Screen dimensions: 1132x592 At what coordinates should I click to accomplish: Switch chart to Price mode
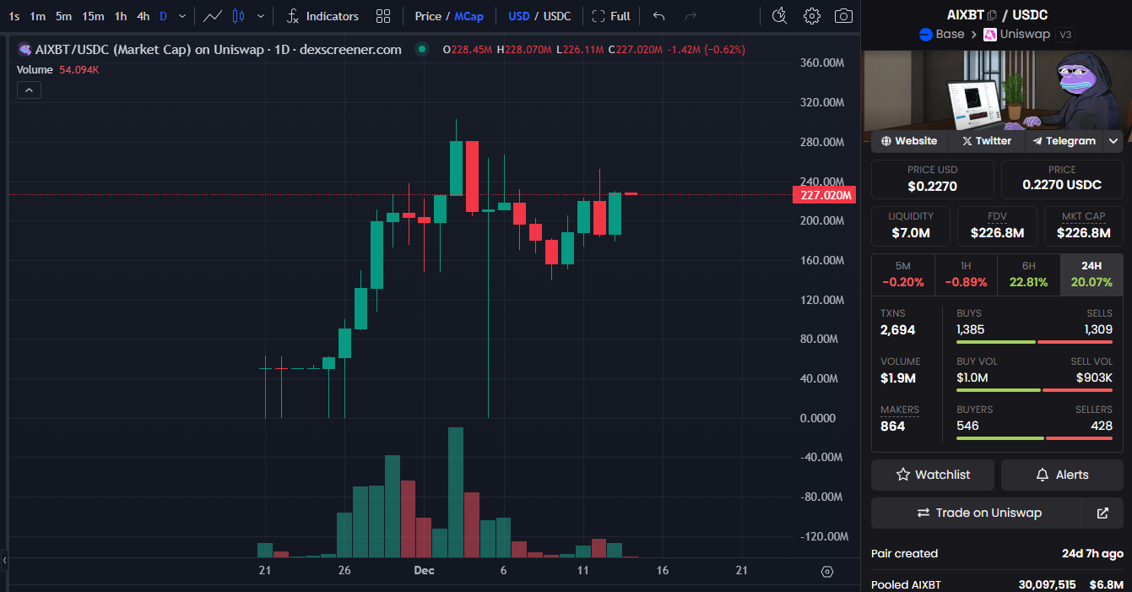click(428, 16)
